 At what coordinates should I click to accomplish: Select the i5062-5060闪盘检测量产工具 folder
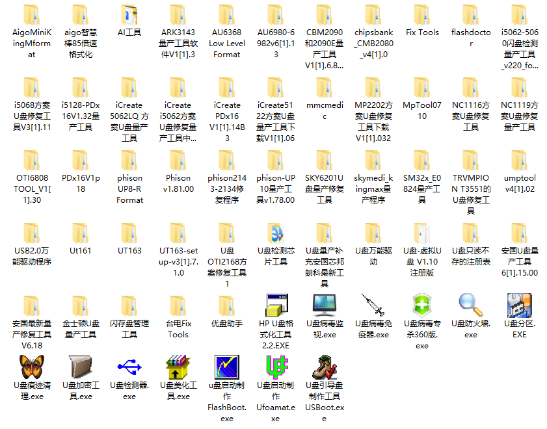520,15
